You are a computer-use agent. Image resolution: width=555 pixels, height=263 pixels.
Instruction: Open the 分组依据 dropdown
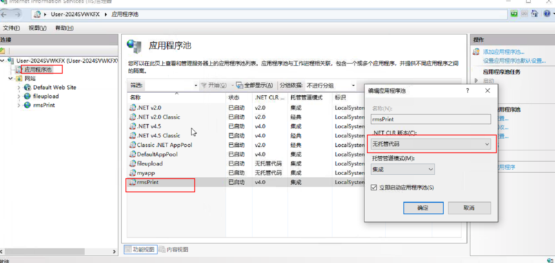pyautogui.click(x=330, y=86)
